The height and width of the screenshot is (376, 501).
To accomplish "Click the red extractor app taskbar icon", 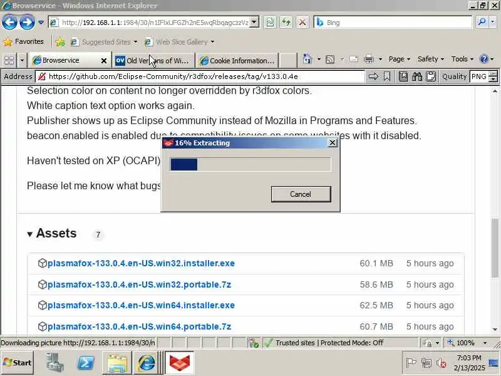I will (180, 363).
